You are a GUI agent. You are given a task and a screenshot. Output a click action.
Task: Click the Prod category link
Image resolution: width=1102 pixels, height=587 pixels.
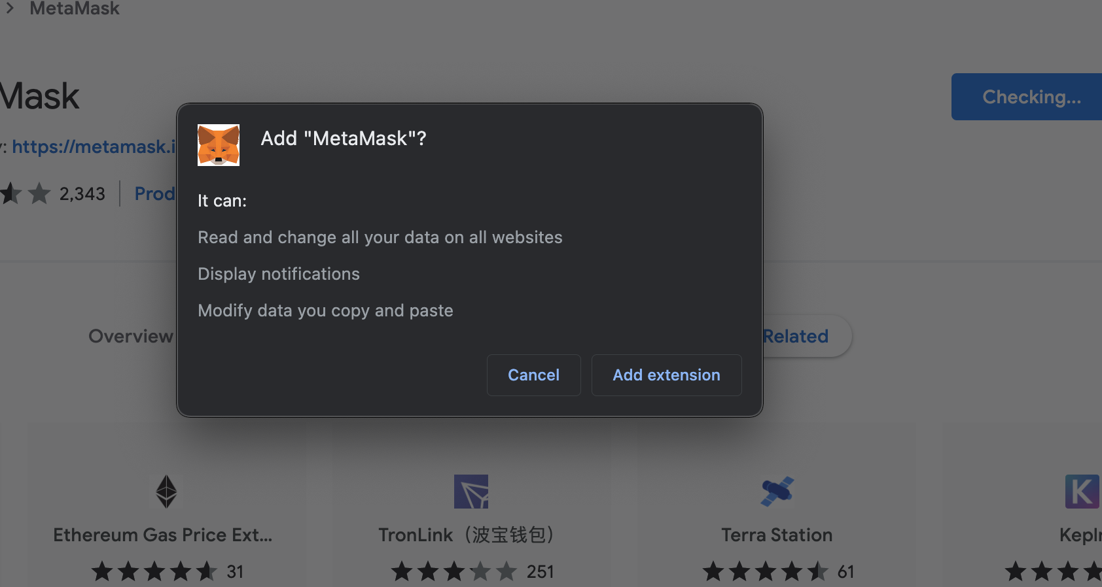click(154, 193)
